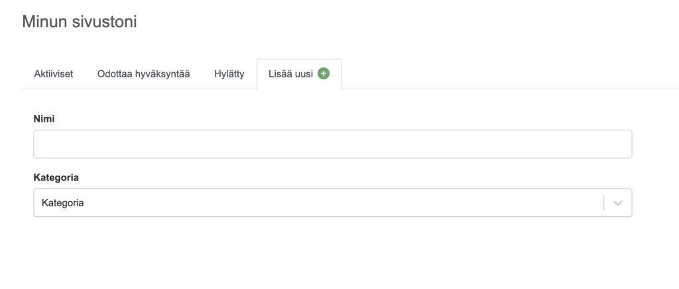Screen dimensions: 679x289
Task: Show active sites under Aktiiviset
Action: (x=53, y=73)
